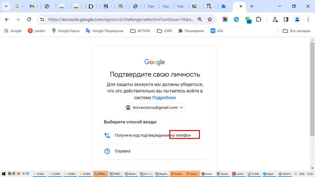Viewport: 315px width, 177px height.
Task: Switch to Gmail Chrome window in taskbar
Action: pyautogui.click(x=208, y=174)
